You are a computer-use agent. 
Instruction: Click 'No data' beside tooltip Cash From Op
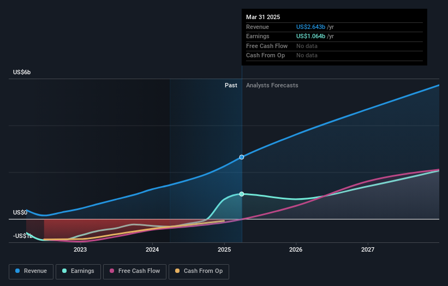307,56
